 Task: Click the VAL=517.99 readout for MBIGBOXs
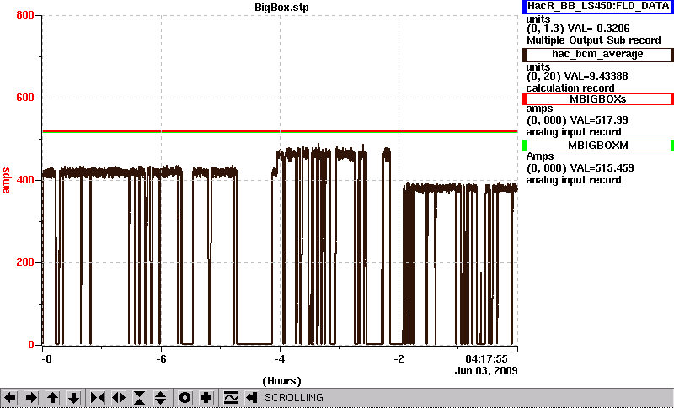(x=598, y=120)
